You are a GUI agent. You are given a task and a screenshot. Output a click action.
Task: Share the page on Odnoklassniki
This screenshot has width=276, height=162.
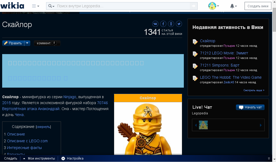pos(171,24)
